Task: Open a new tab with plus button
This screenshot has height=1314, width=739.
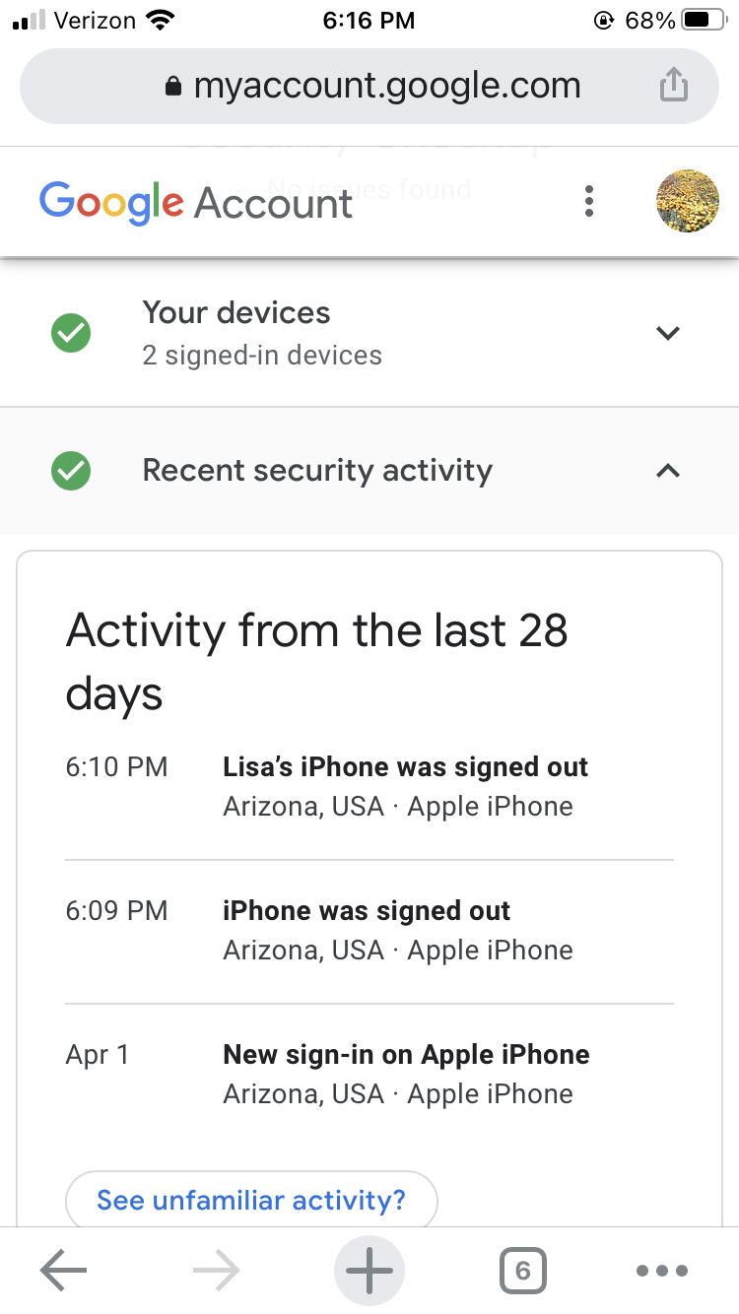Action: pos(369,1271)
